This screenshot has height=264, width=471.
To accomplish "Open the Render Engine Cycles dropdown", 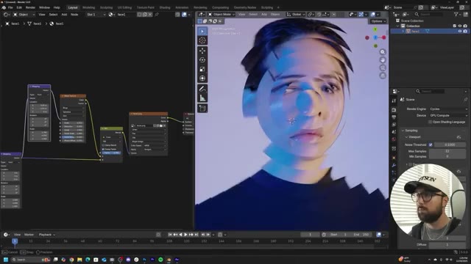I will [448, 109].
